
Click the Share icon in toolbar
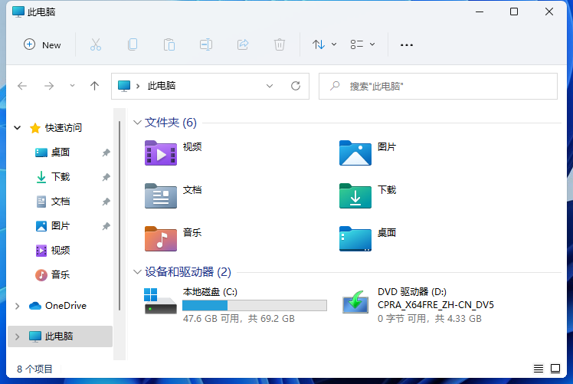pyautogui.click(x=243, y=44)
